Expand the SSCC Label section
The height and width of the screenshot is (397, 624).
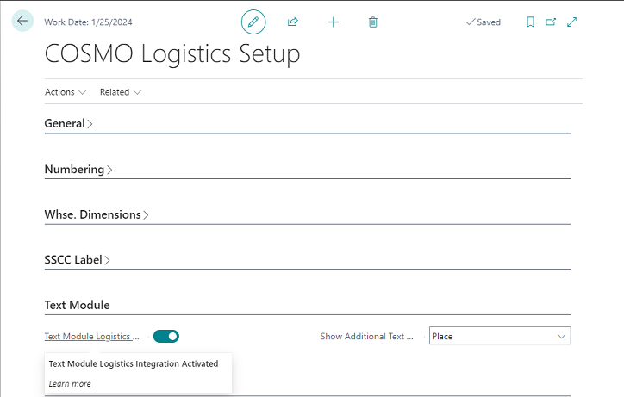pos(77,259)
